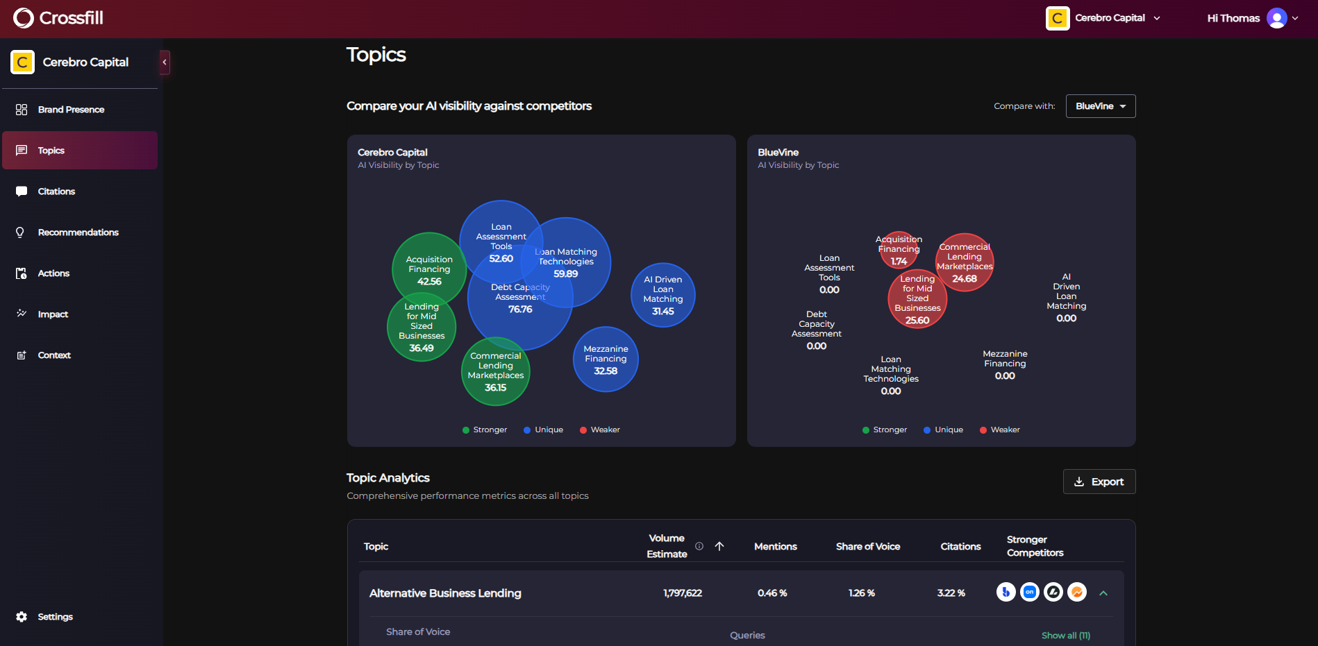The width and height of the screenshot is (1318, 646).
Task: Toggle Weaker legend in Cerebro Capital chart
Action: pos(600,430)
